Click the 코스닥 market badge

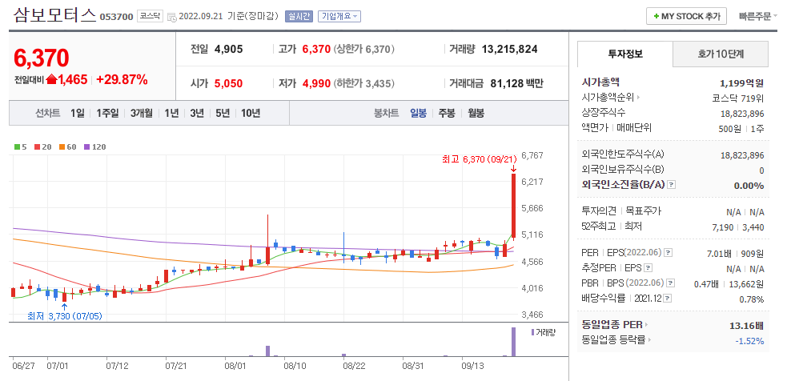[x=150, y=16]
